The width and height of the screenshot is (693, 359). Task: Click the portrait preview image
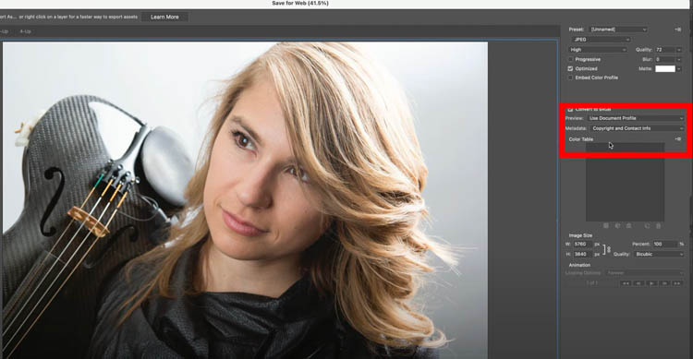tap(245, 200)
